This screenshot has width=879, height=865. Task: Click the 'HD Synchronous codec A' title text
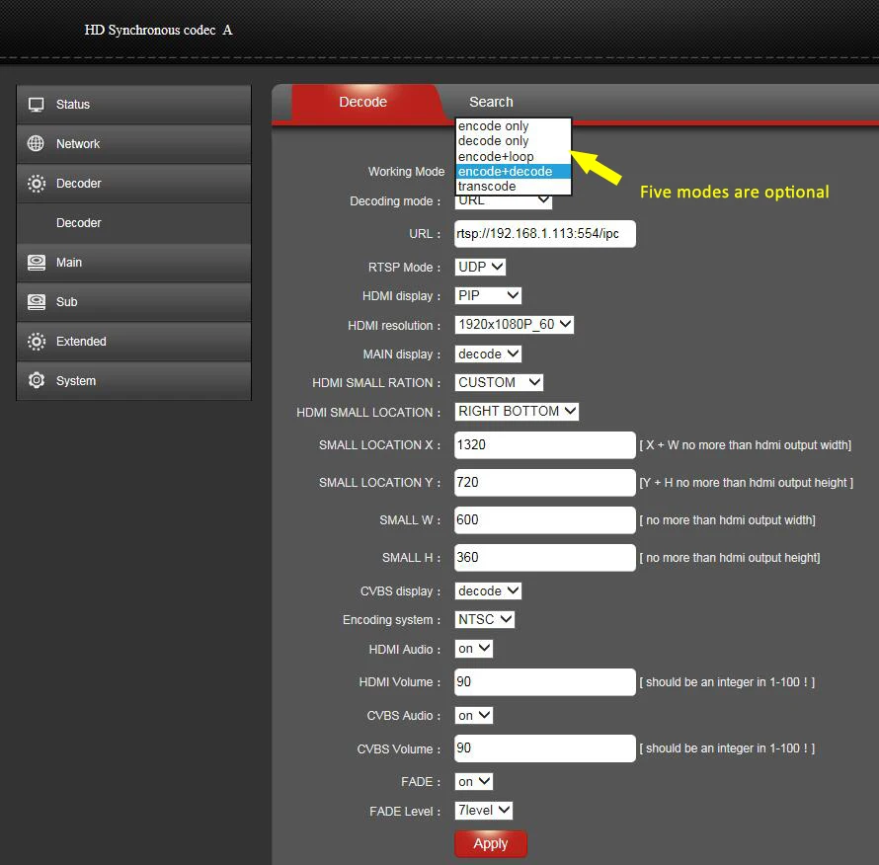159,31
